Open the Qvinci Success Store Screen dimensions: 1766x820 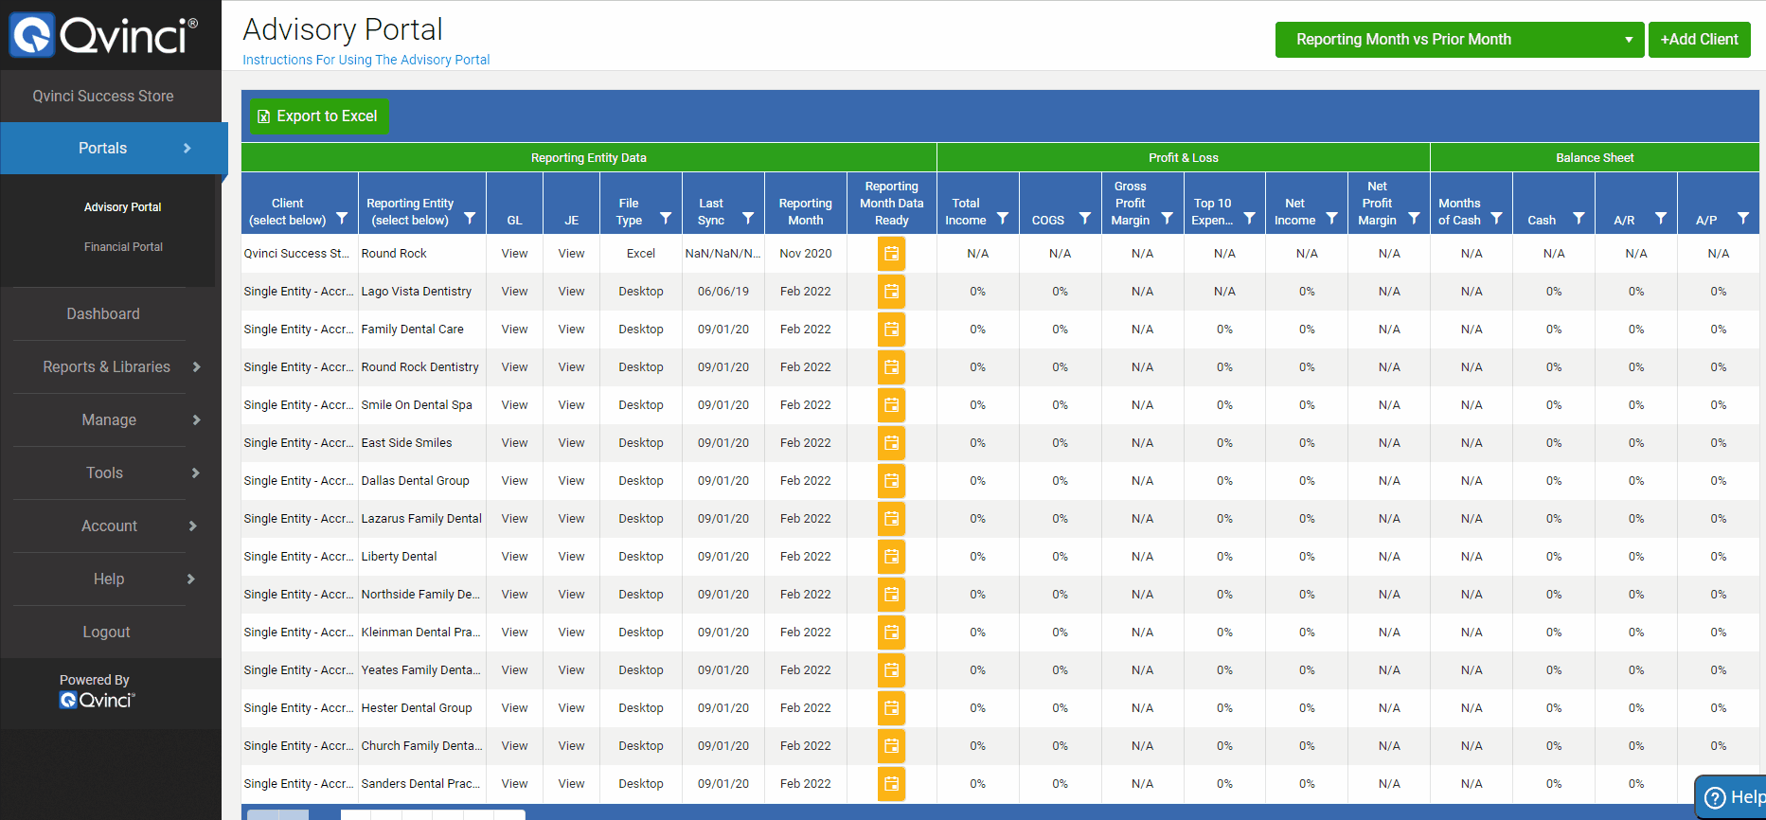click(x=103, y=96)
